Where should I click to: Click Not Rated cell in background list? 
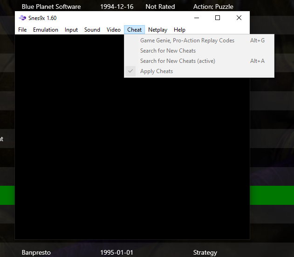(x=160, y=7)
